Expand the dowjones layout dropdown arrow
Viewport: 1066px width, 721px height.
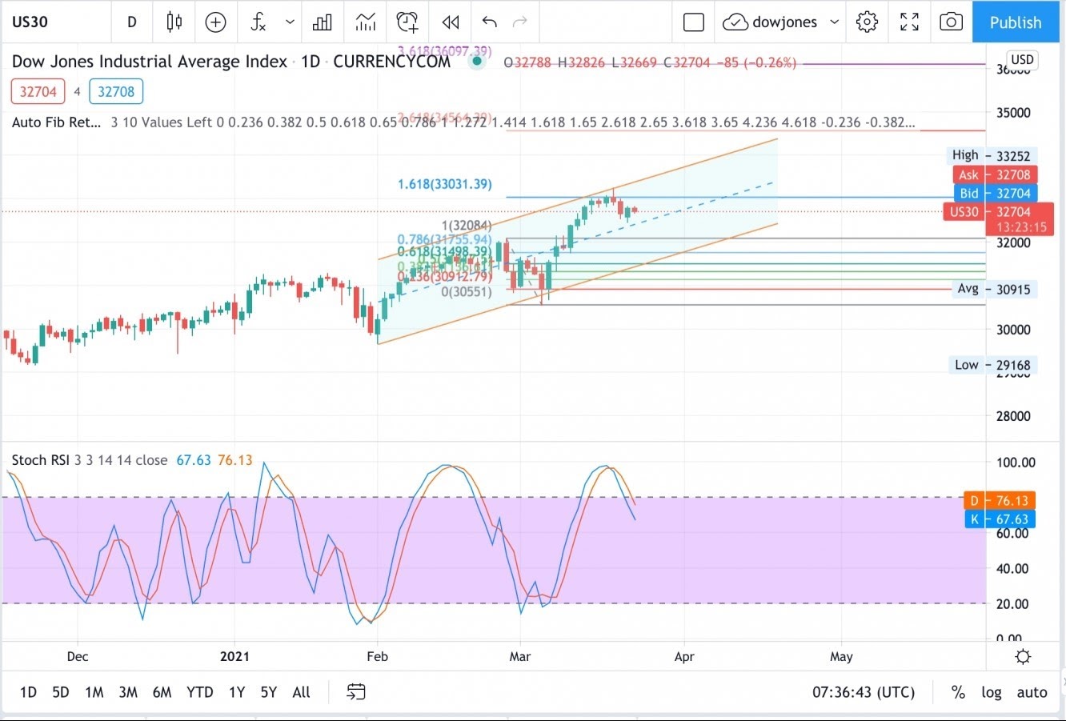tap(835, 22)
